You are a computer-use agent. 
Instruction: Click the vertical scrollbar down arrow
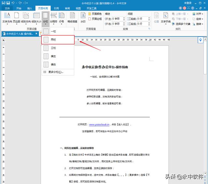[x=205, y=173]
